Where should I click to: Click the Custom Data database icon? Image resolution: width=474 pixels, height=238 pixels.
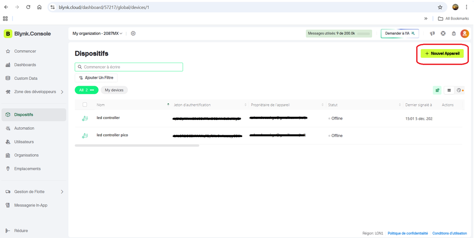pyautogui.click(x=8, y=78)
